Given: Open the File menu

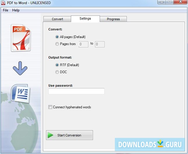Looking at the screenshot, I should tap(6, 10).
